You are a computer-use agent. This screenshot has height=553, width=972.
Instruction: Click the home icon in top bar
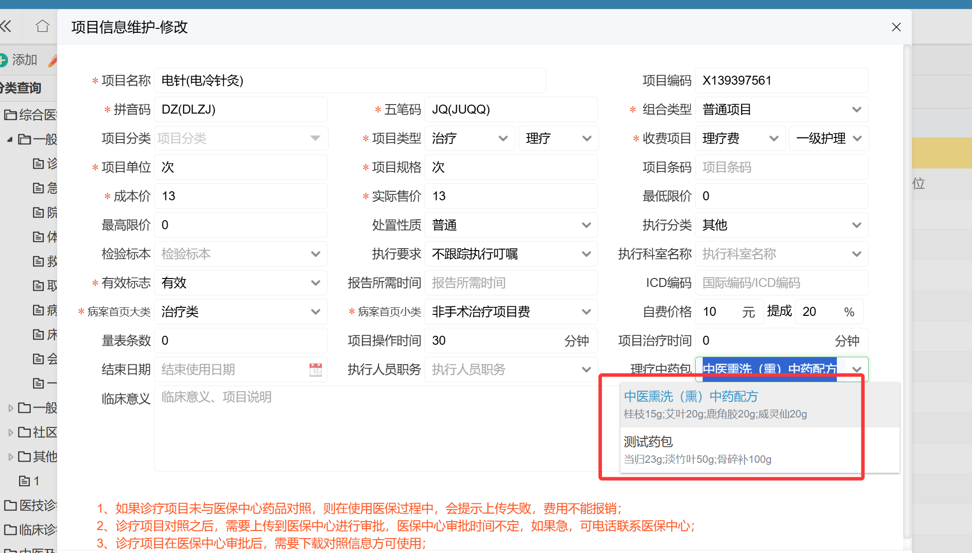42,26
